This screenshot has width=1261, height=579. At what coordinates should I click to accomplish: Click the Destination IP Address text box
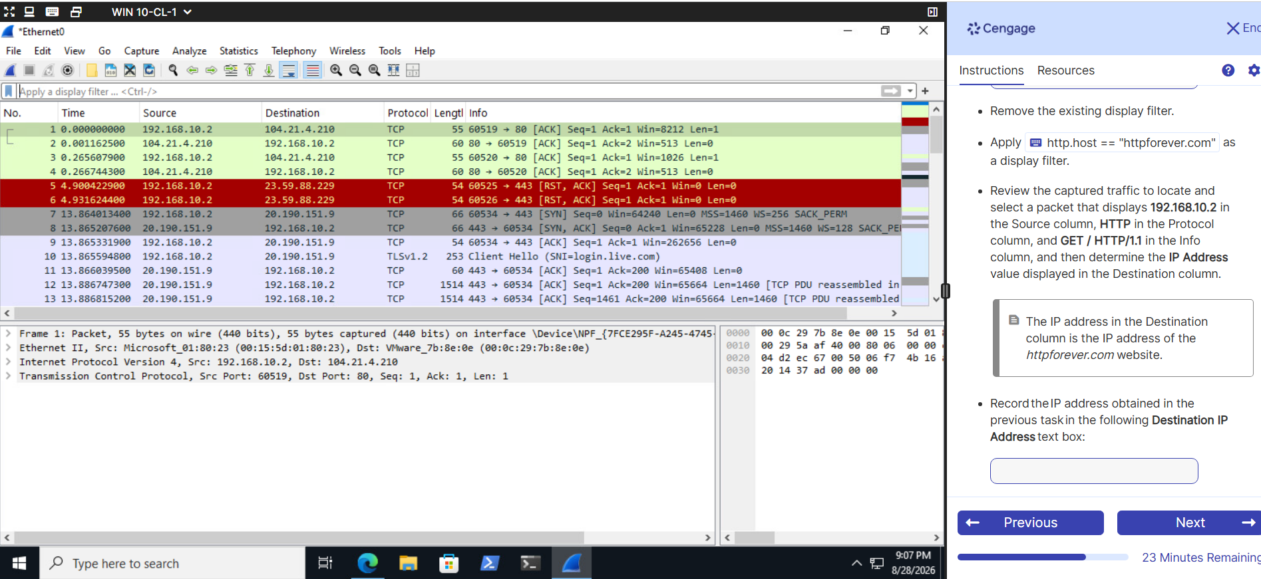click(1094, 471)
